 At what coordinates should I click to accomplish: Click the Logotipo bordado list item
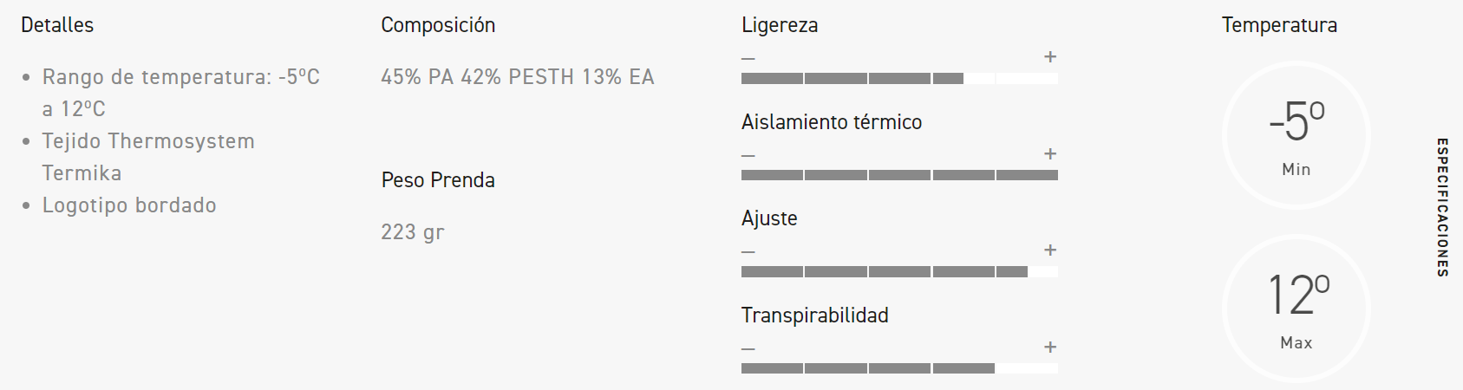pos(129,205)
